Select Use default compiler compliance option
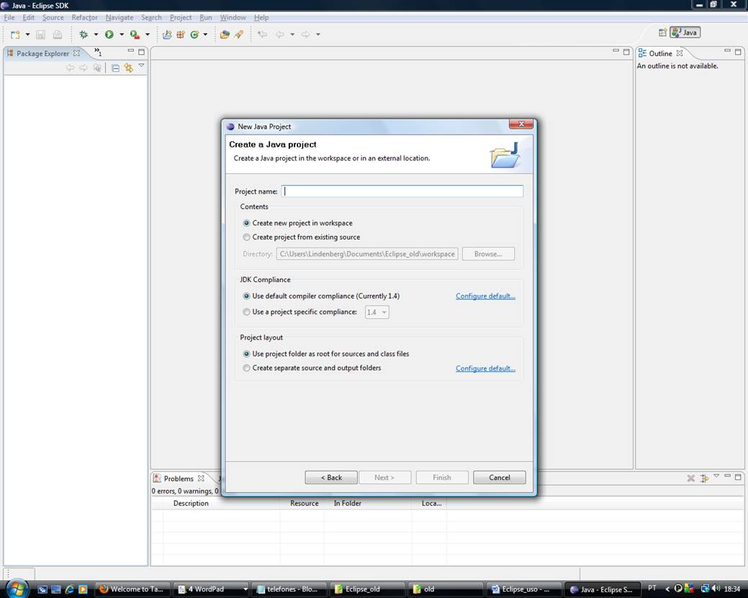 (x=321, y=296)
